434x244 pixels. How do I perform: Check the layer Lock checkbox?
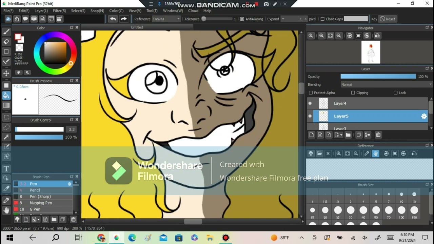point(395,93)
